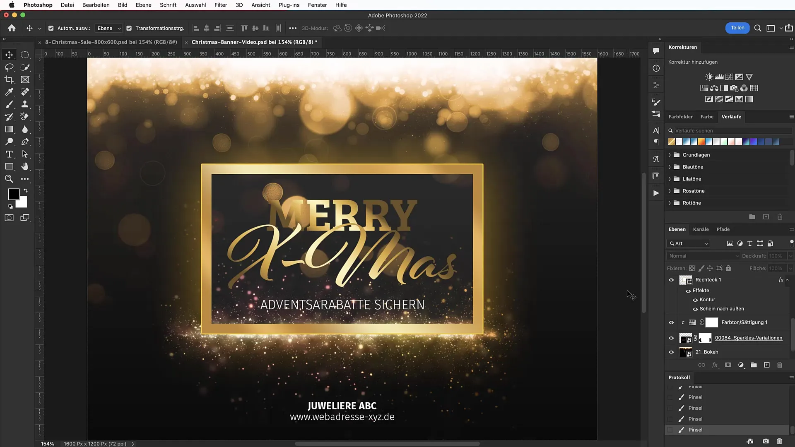The width and height of the screenshot is (795, 447).
Task: Select the Horizontal Type tool
Action: point(9,154)
